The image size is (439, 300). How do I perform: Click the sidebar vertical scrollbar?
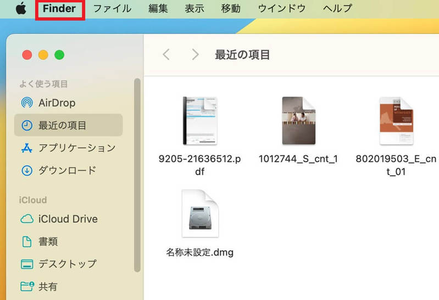click(x=137, y=175)
